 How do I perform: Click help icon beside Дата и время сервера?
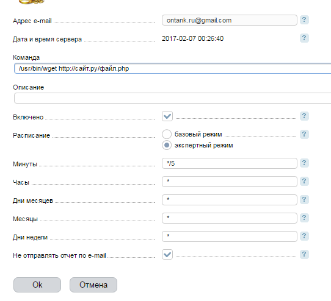(x=304, y=38)
